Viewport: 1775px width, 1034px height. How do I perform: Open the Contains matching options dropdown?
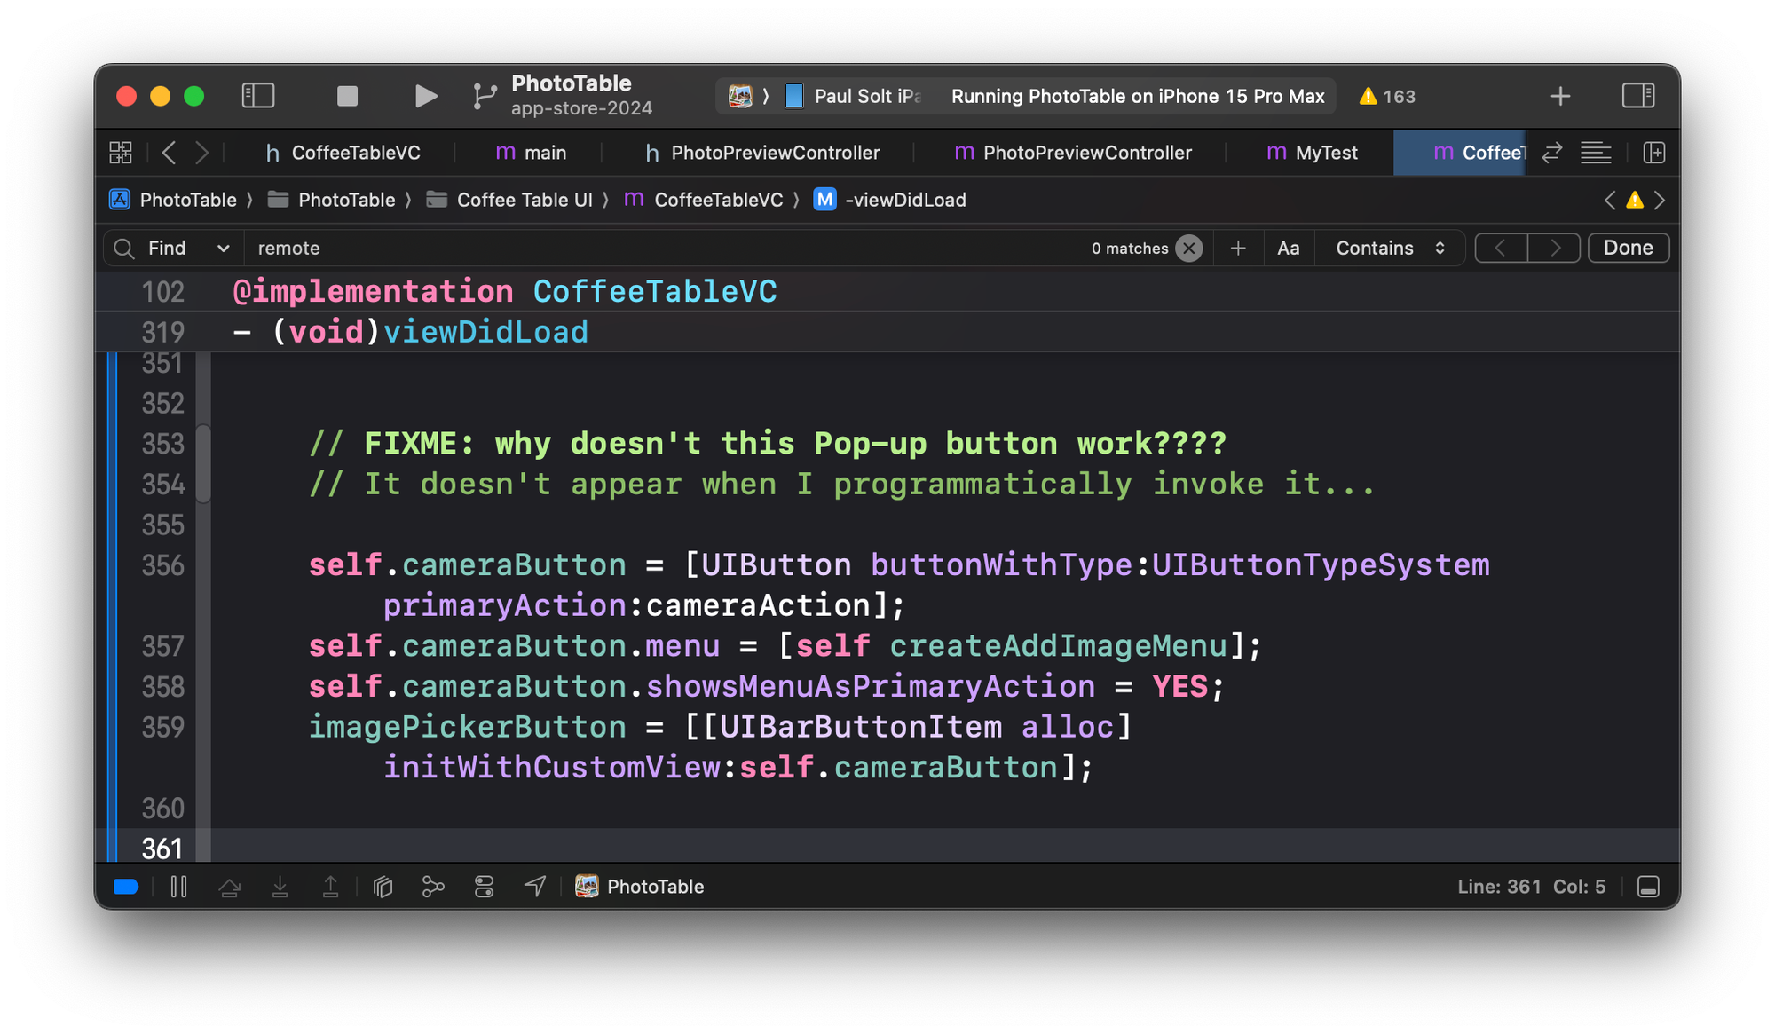coord(1390,248)
